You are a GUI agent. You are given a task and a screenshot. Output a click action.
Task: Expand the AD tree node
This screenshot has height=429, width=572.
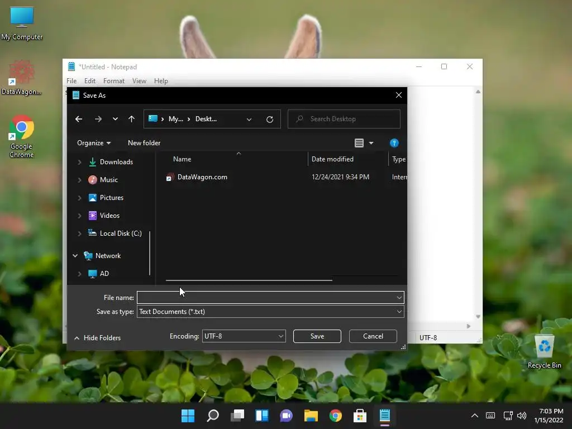point(79,274)
